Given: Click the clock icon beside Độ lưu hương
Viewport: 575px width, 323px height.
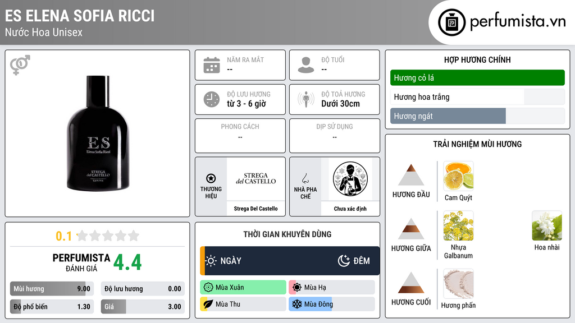Looking at the screenshot, I should (212, 99).
